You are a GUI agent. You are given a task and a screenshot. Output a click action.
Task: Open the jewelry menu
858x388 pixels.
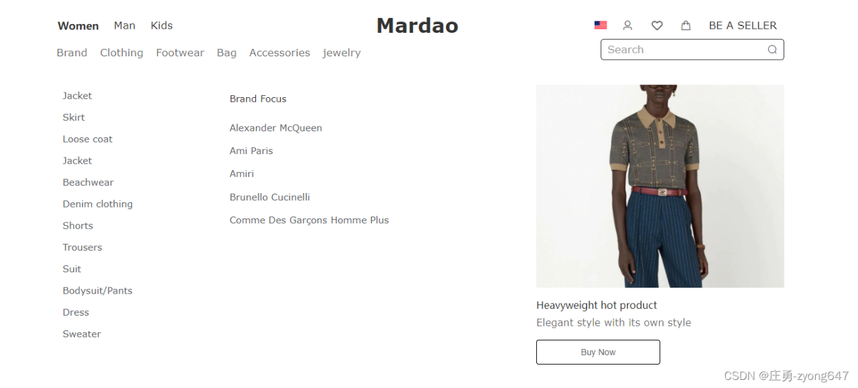tap(341, 53)
